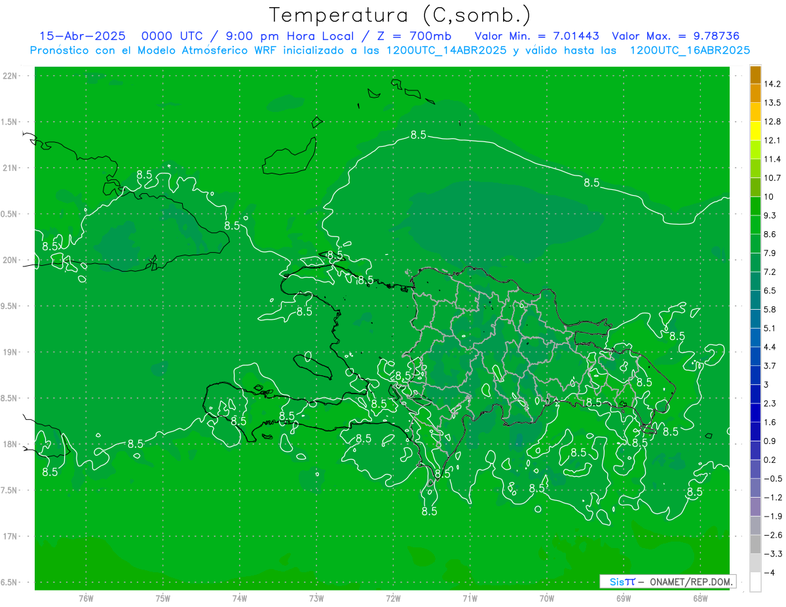Click the 'ONAMET/REP.DOM.' credit label
Viewport: 786px width, 607px height.
click(x=690, y=581)
